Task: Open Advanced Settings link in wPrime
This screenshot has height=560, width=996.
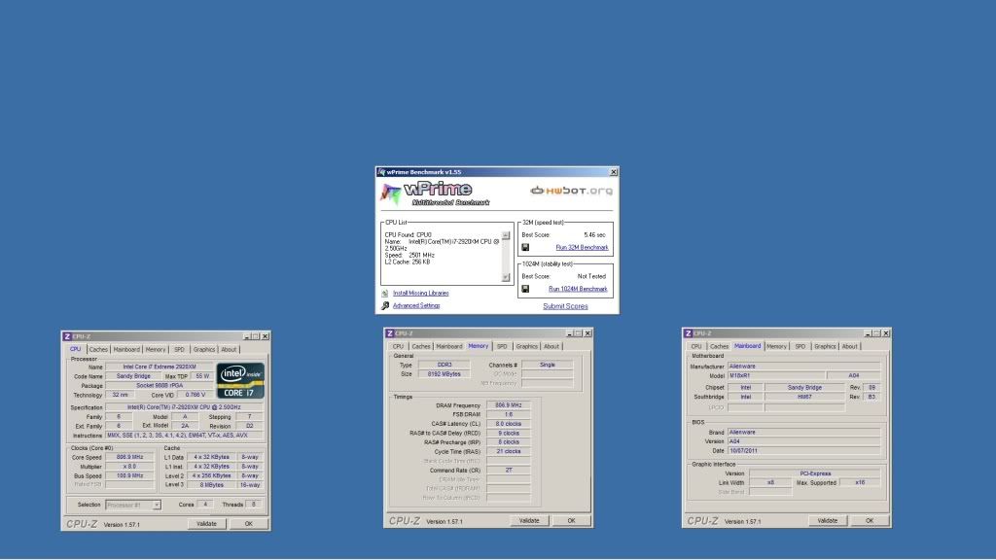Action: 416,306
